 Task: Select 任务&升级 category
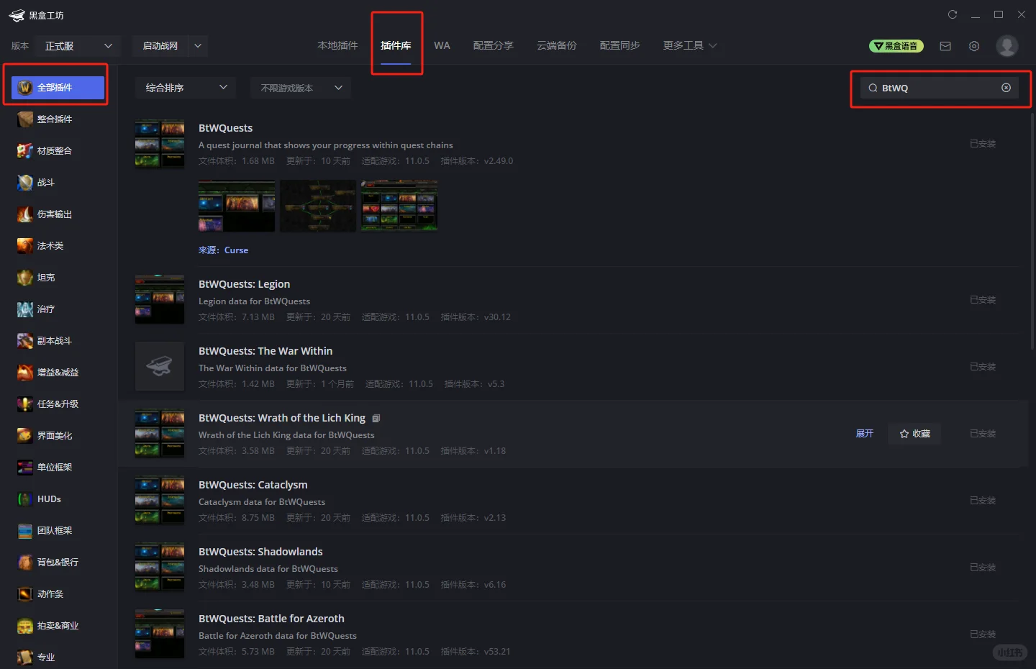pos(58,404)
